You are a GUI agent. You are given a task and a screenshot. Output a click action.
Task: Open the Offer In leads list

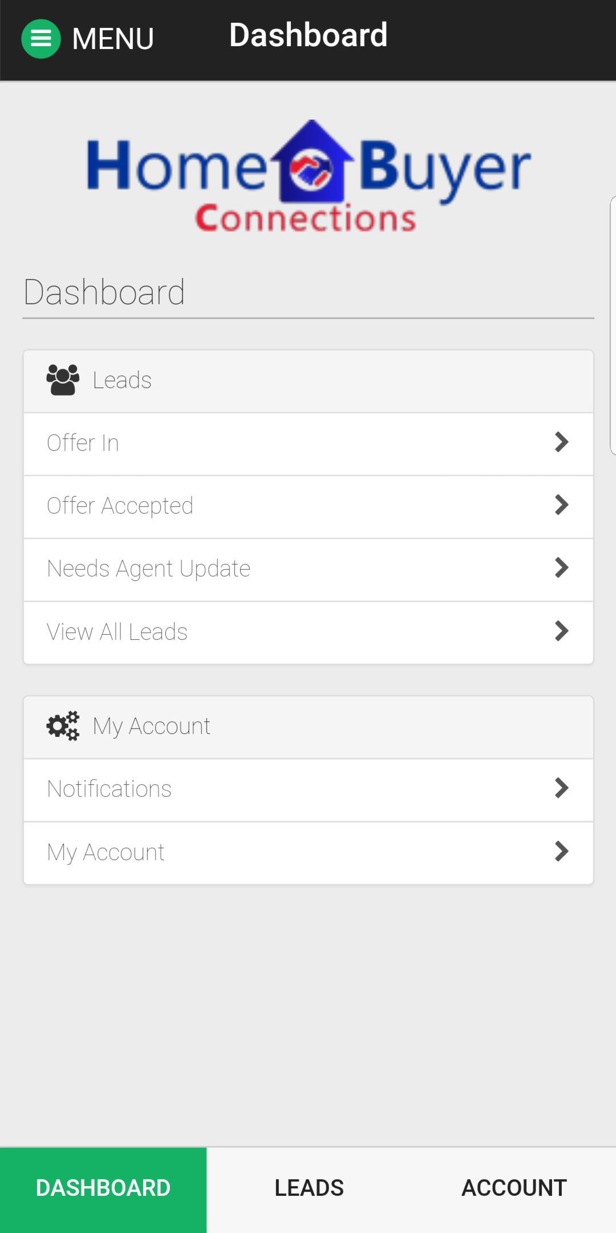[x=83, y=443]
